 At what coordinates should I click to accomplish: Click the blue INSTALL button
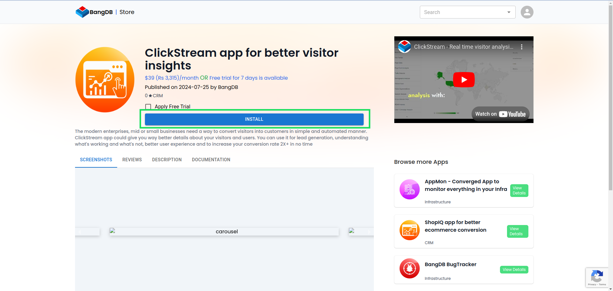pos(254,119)
